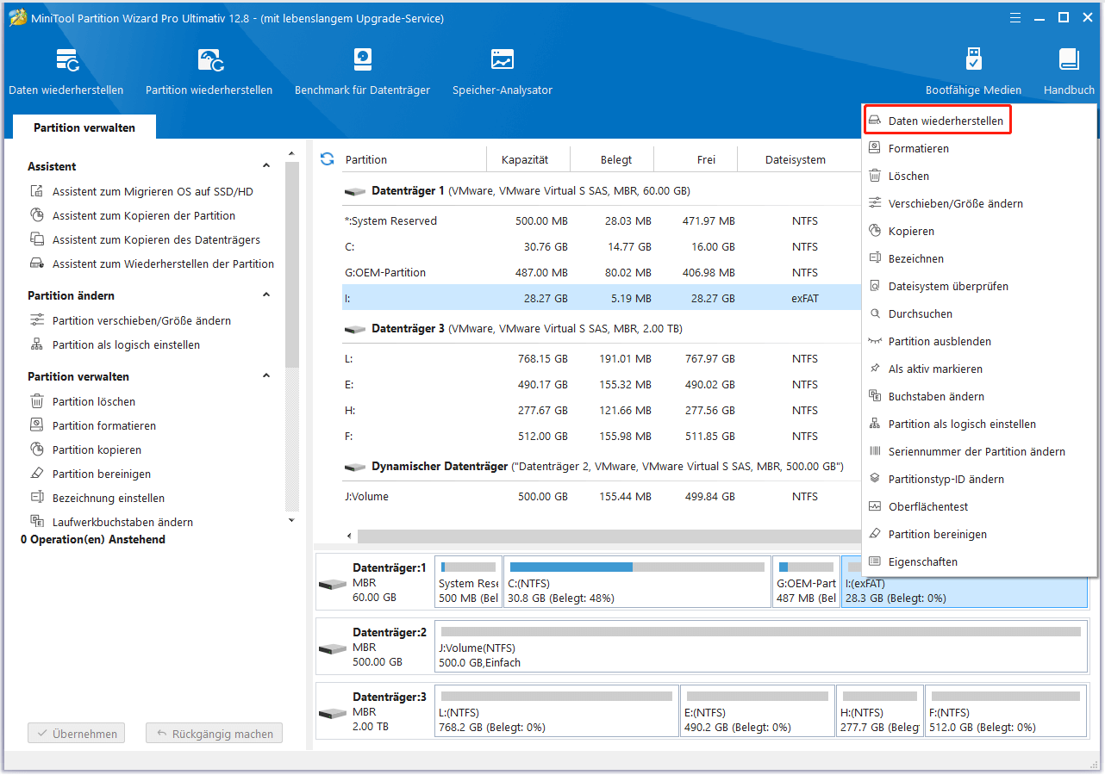
Task: Click the Datenträger:3 disk icon in disk map
Action: click(333, 713)
